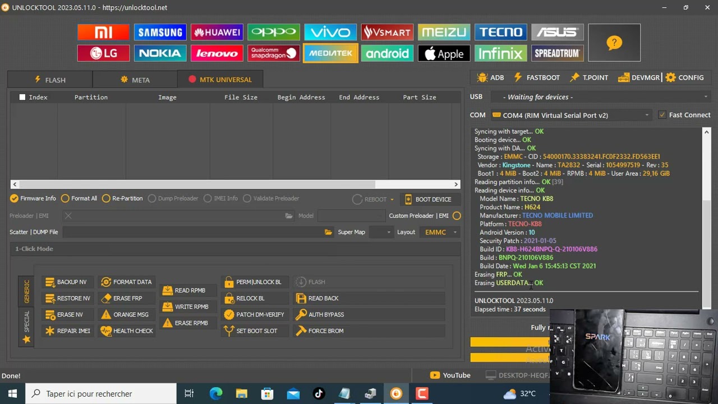This screenshot has height=404, width=718.
Task: Select IMEI Info radio option
Action: click(221, 199)
